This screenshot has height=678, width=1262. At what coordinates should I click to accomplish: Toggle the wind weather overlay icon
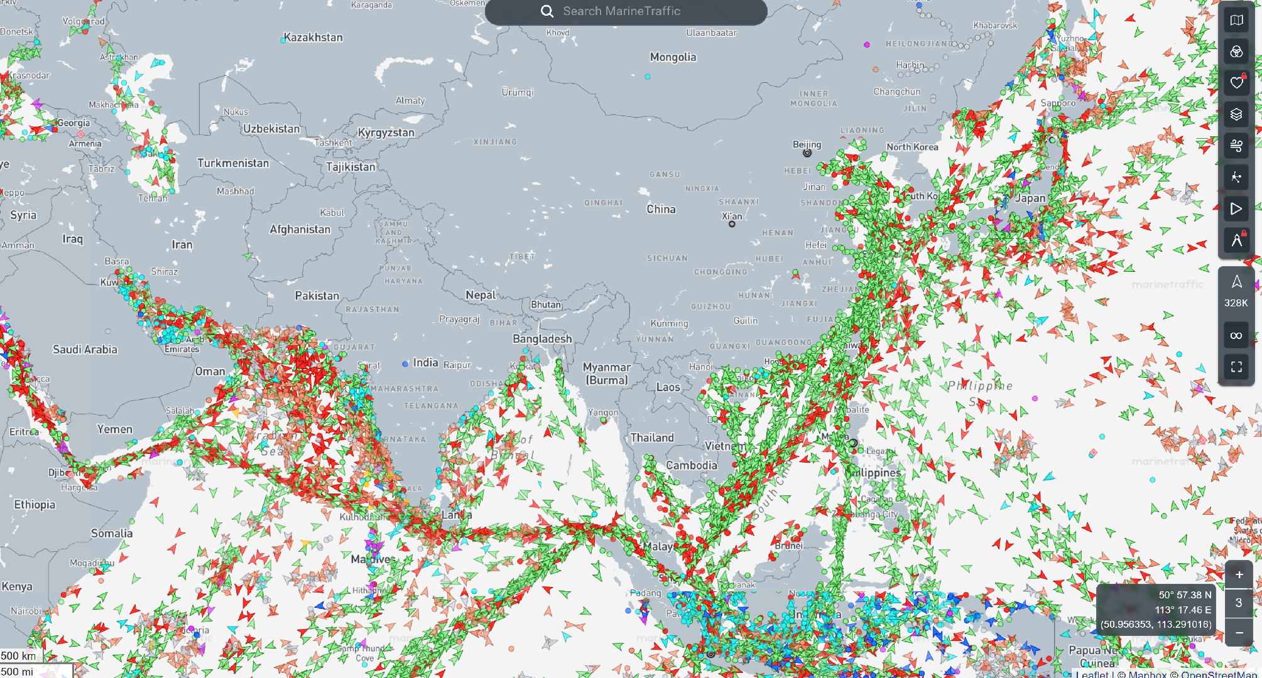1236,146
